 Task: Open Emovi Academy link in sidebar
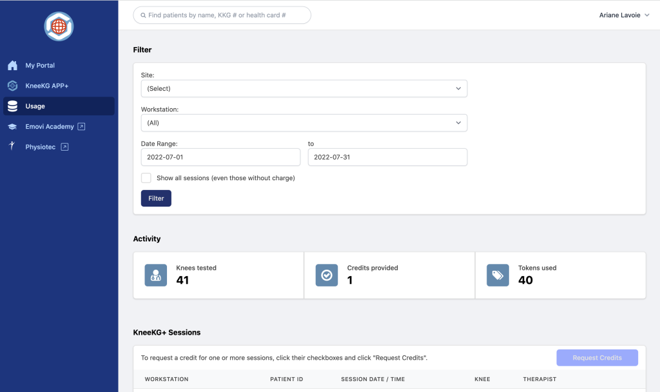click(x=59, y=126)
